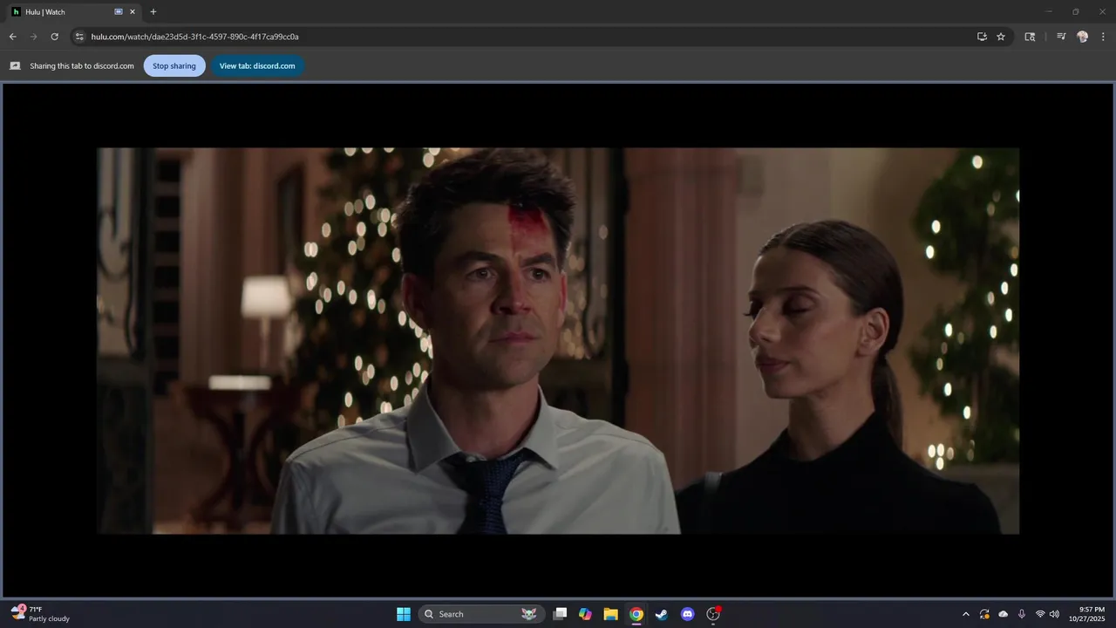Open media controls icon in toolbar
1116x628 pixels.
tap(1061, 37)
